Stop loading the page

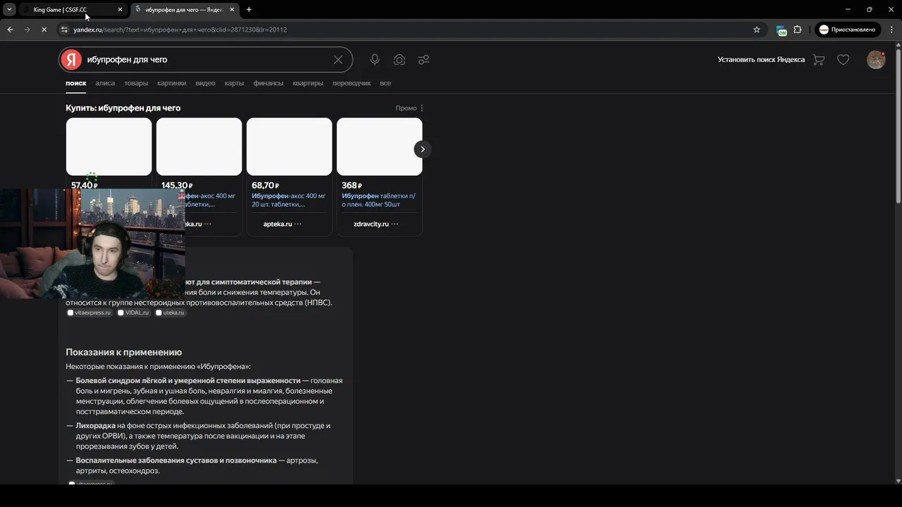44,30
